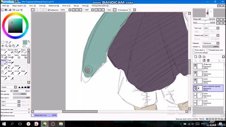Activate the zoom magnifier tool
Image resolution: width=226 pixels, height=127 pixels.
pyautogui.click(x=6, y=46)
